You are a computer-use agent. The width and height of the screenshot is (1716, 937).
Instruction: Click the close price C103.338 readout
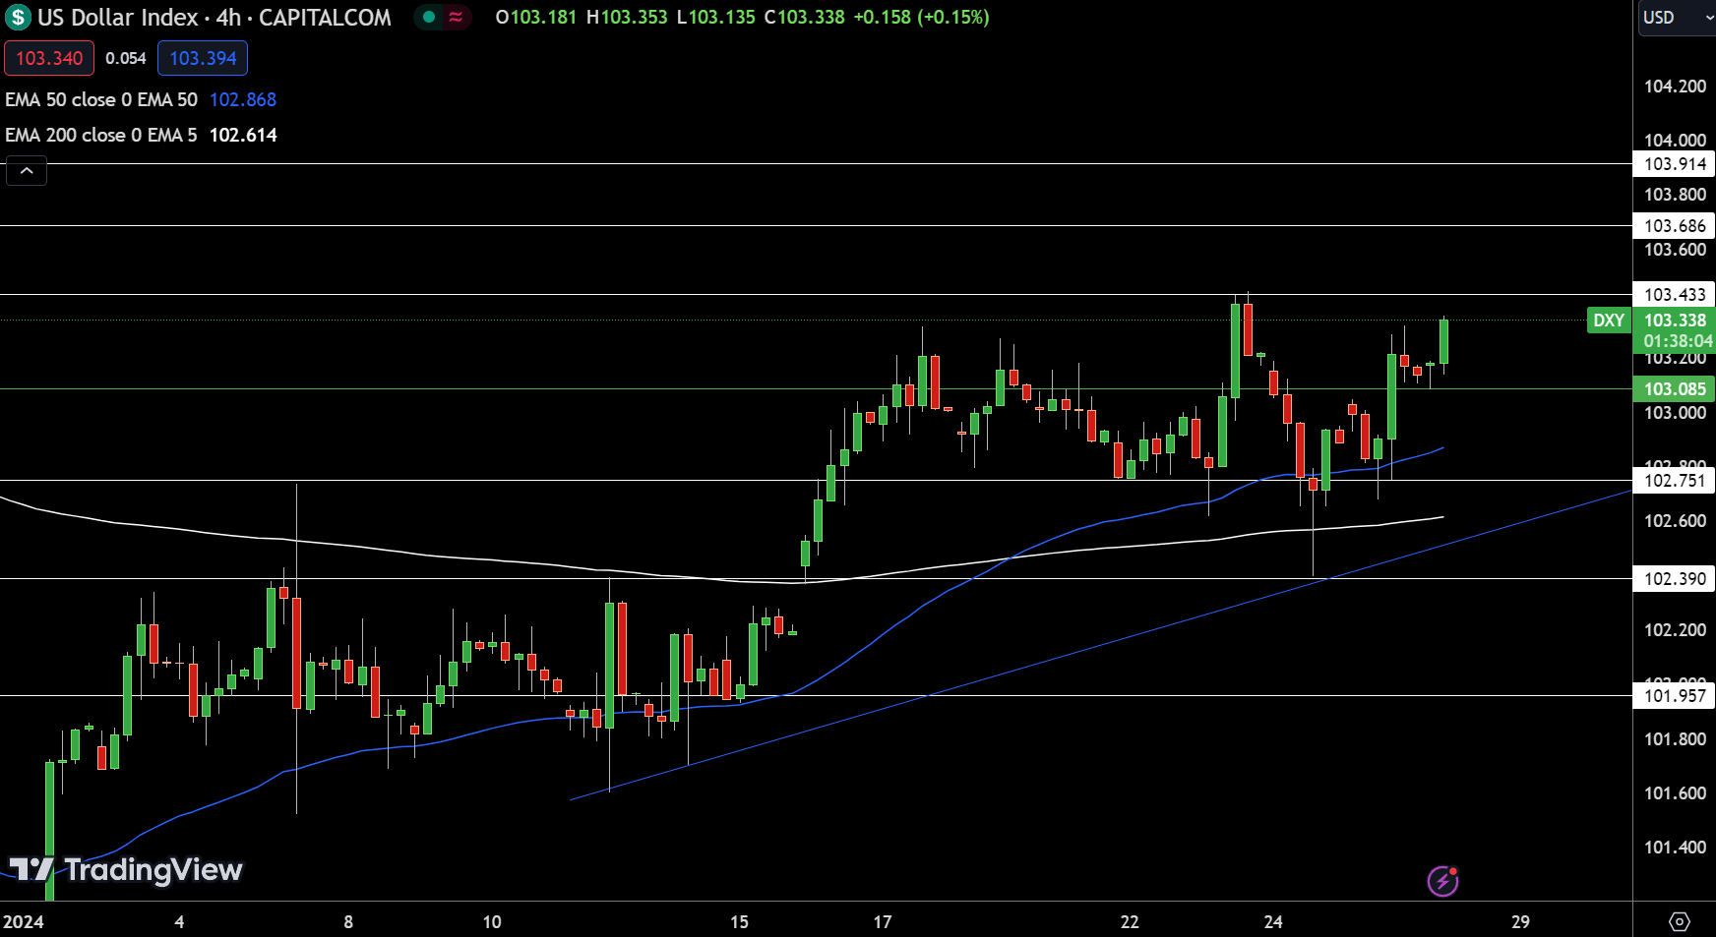804,17
